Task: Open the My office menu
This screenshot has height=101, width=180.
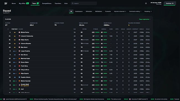Action: pyautogui.click(x=22, y=3)
